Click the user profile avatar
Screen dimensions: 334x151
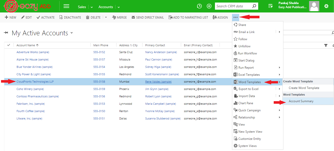314,6
